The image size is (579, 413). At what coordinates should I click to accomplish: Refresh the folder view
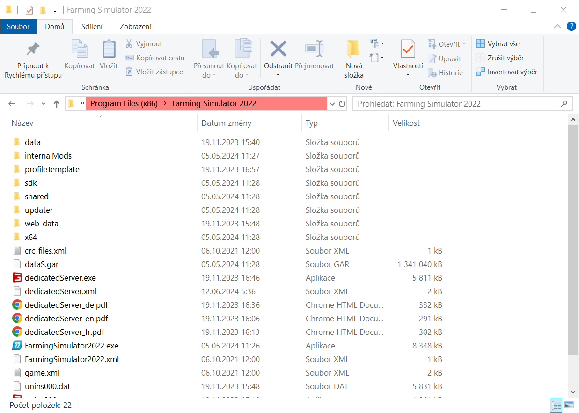(342, 104)
